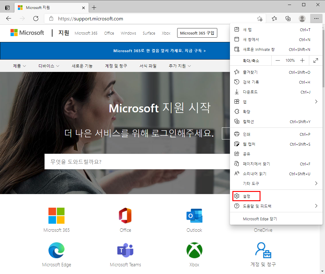
Task: Choose 인쇄 from the menu
Action: (276, 134)
